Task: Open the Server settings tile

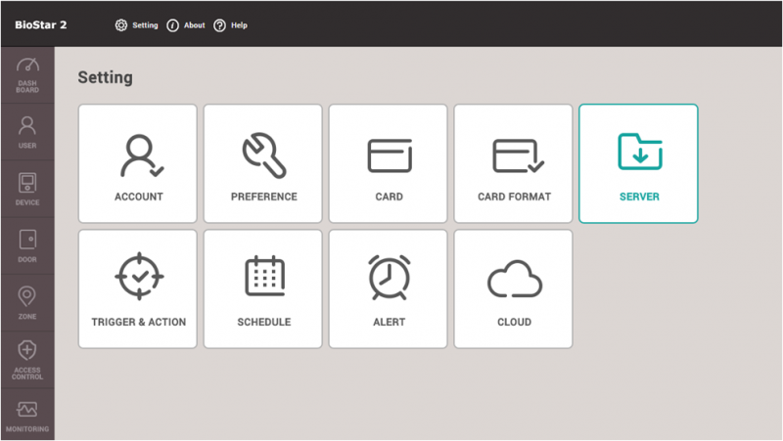Action: point(638,164)
